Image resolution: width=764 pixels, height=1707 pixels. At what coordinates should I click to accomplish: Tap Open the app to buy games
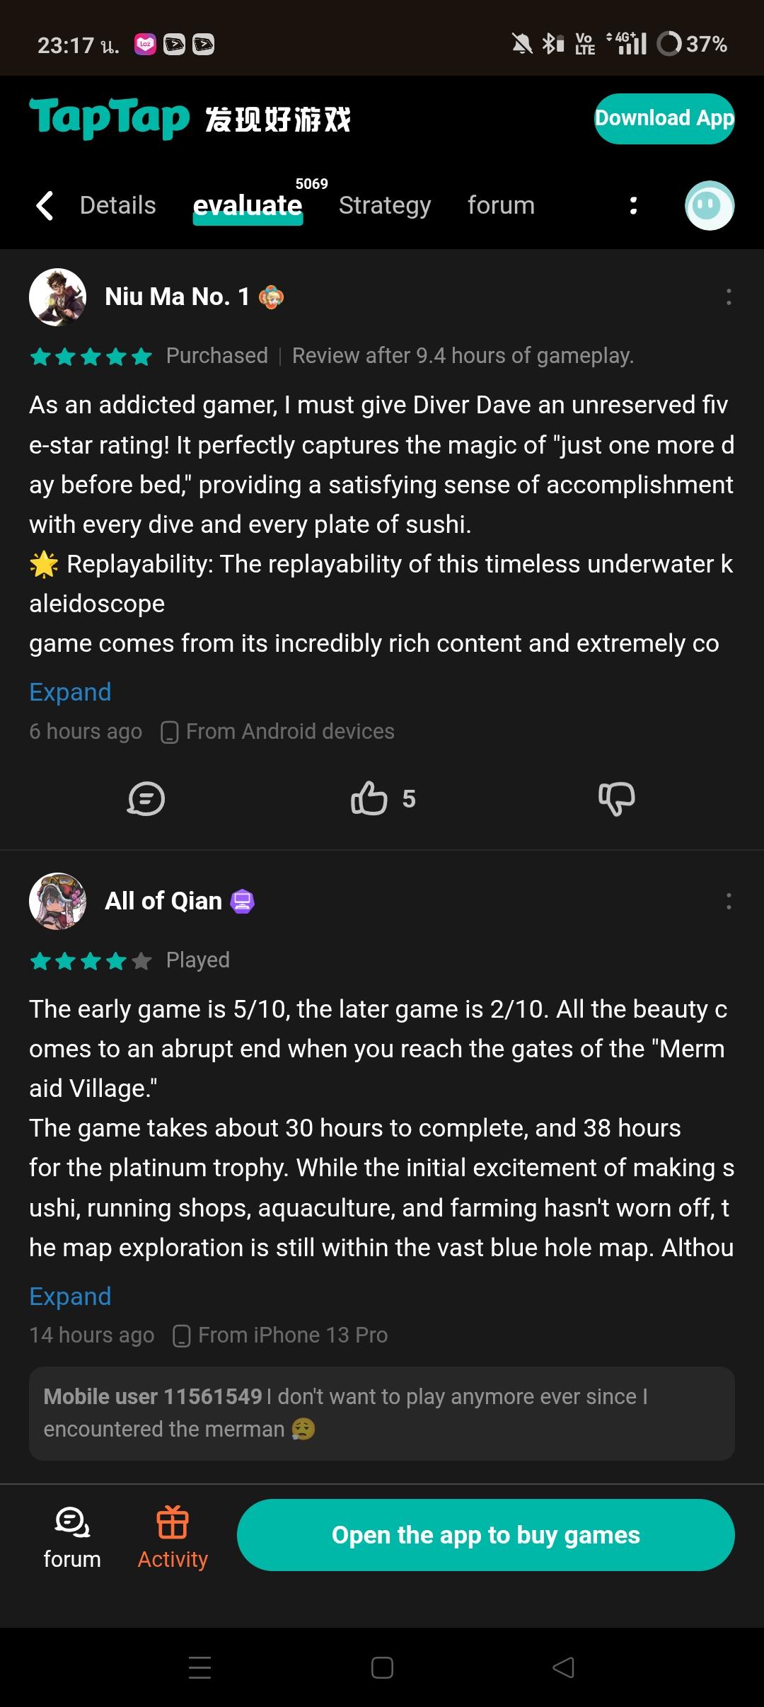point(485,1535)
